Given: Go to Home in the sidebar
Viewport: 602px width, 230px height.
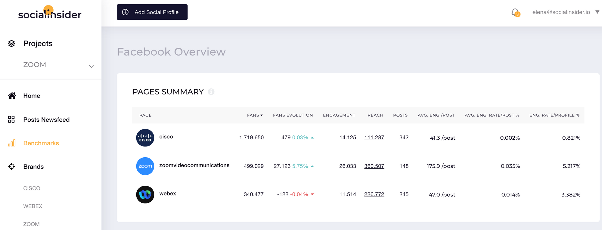Looking at the screenshot, I should 32,95.
